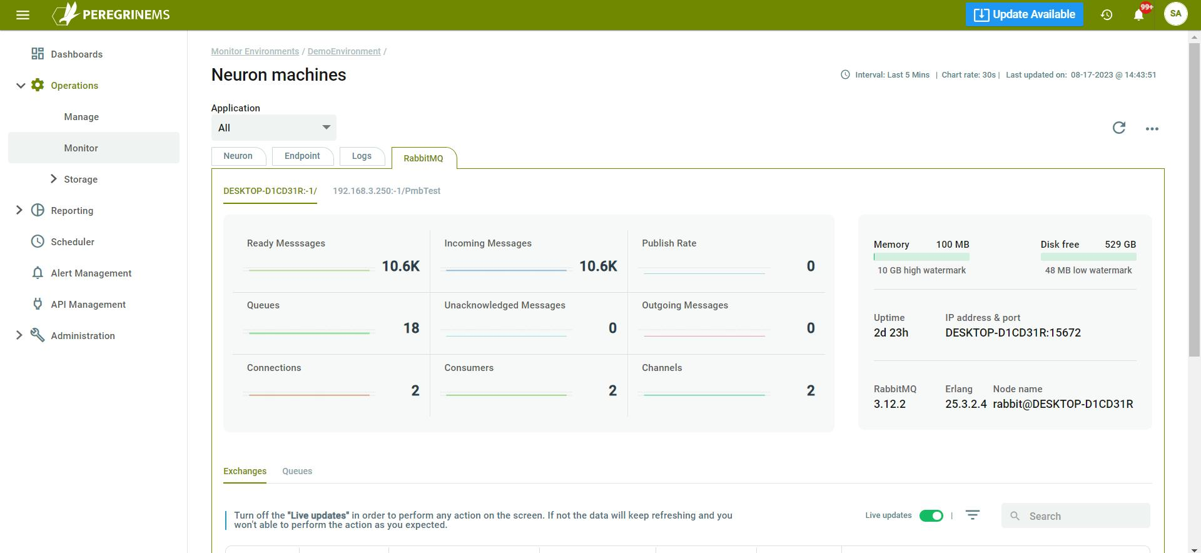Open the Scheduler menu item

73,242
